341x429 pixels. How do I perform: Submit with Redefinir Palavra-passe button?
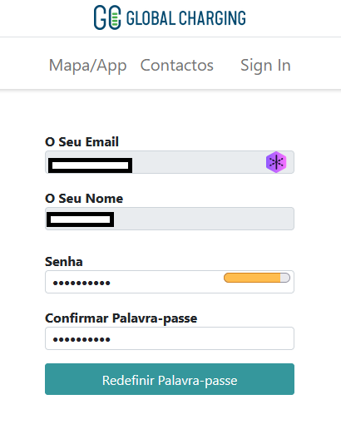pos(170,379)
